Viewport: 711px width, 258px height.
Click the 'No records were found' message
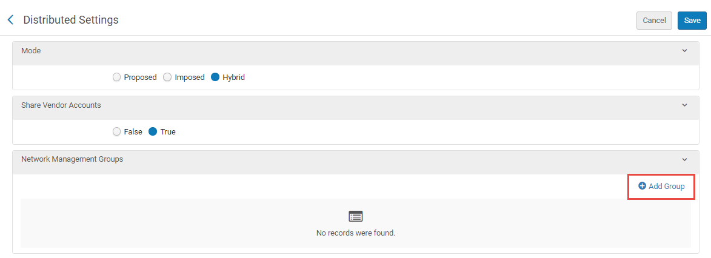[x=356, y=233]
